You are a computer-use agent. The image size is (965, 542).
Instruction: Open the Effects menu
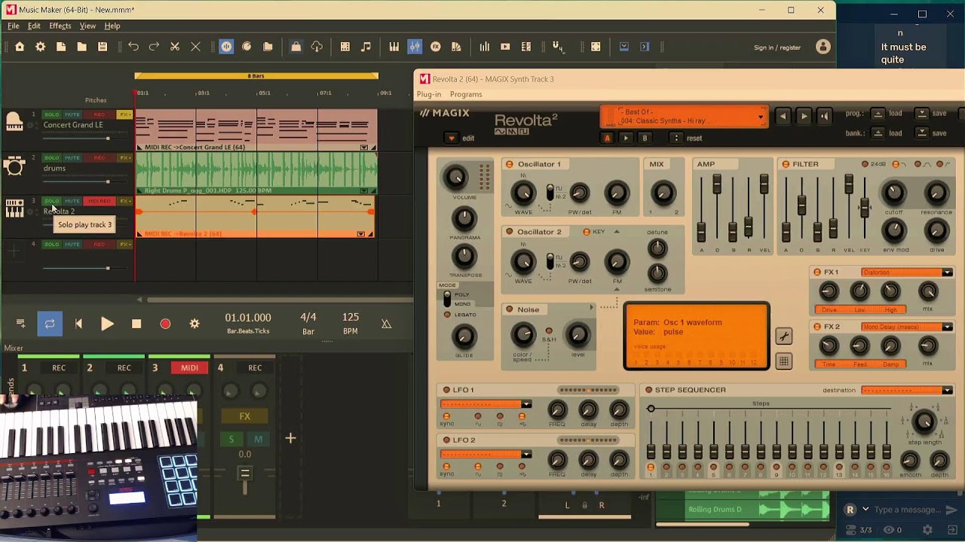(60, 26)
